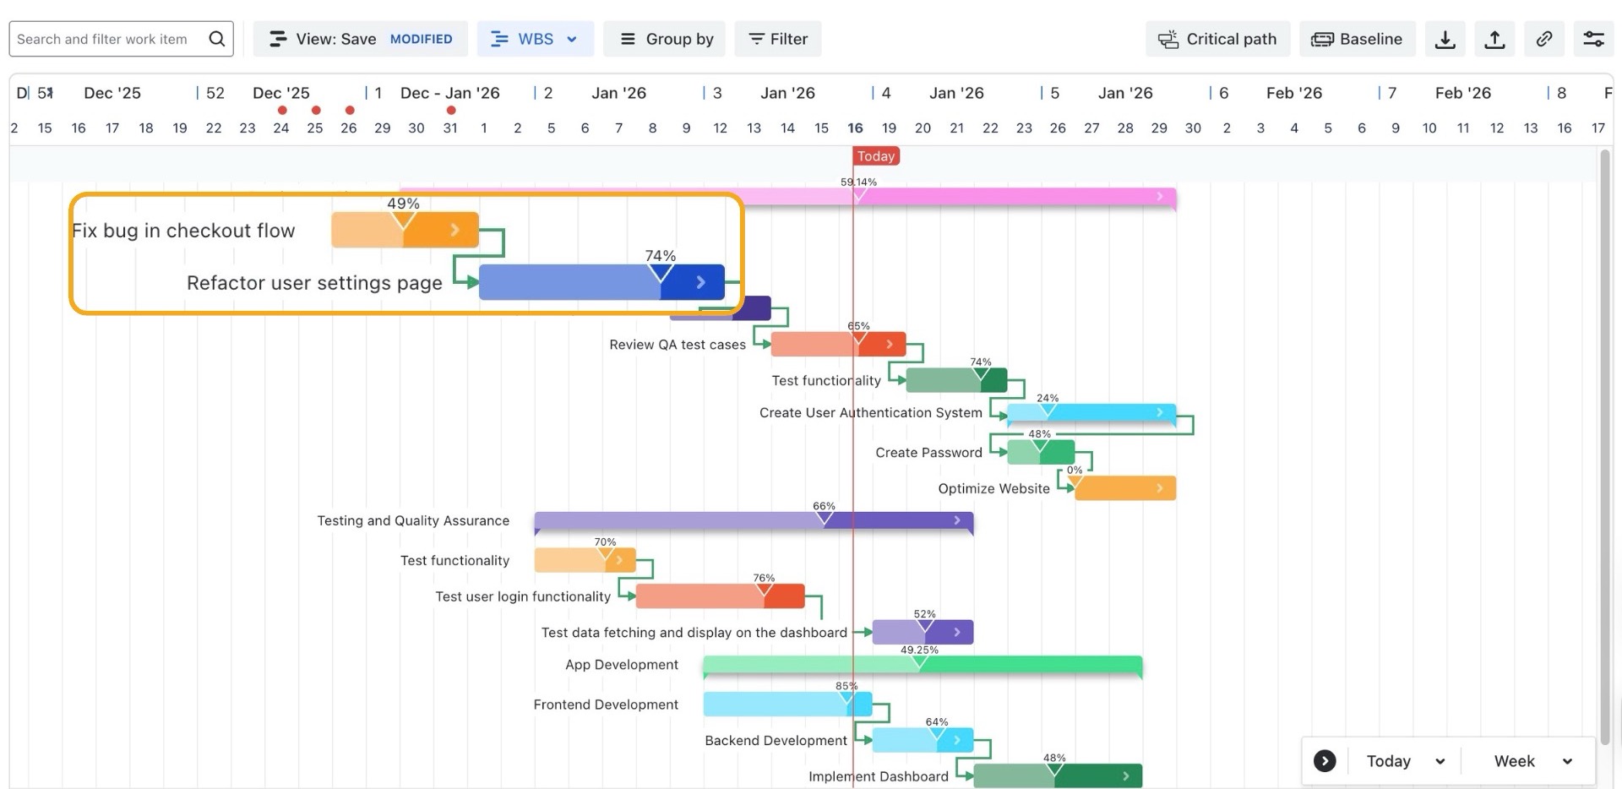
Task: Open the settings sliders icon
Action: (x=1593, y=39)
